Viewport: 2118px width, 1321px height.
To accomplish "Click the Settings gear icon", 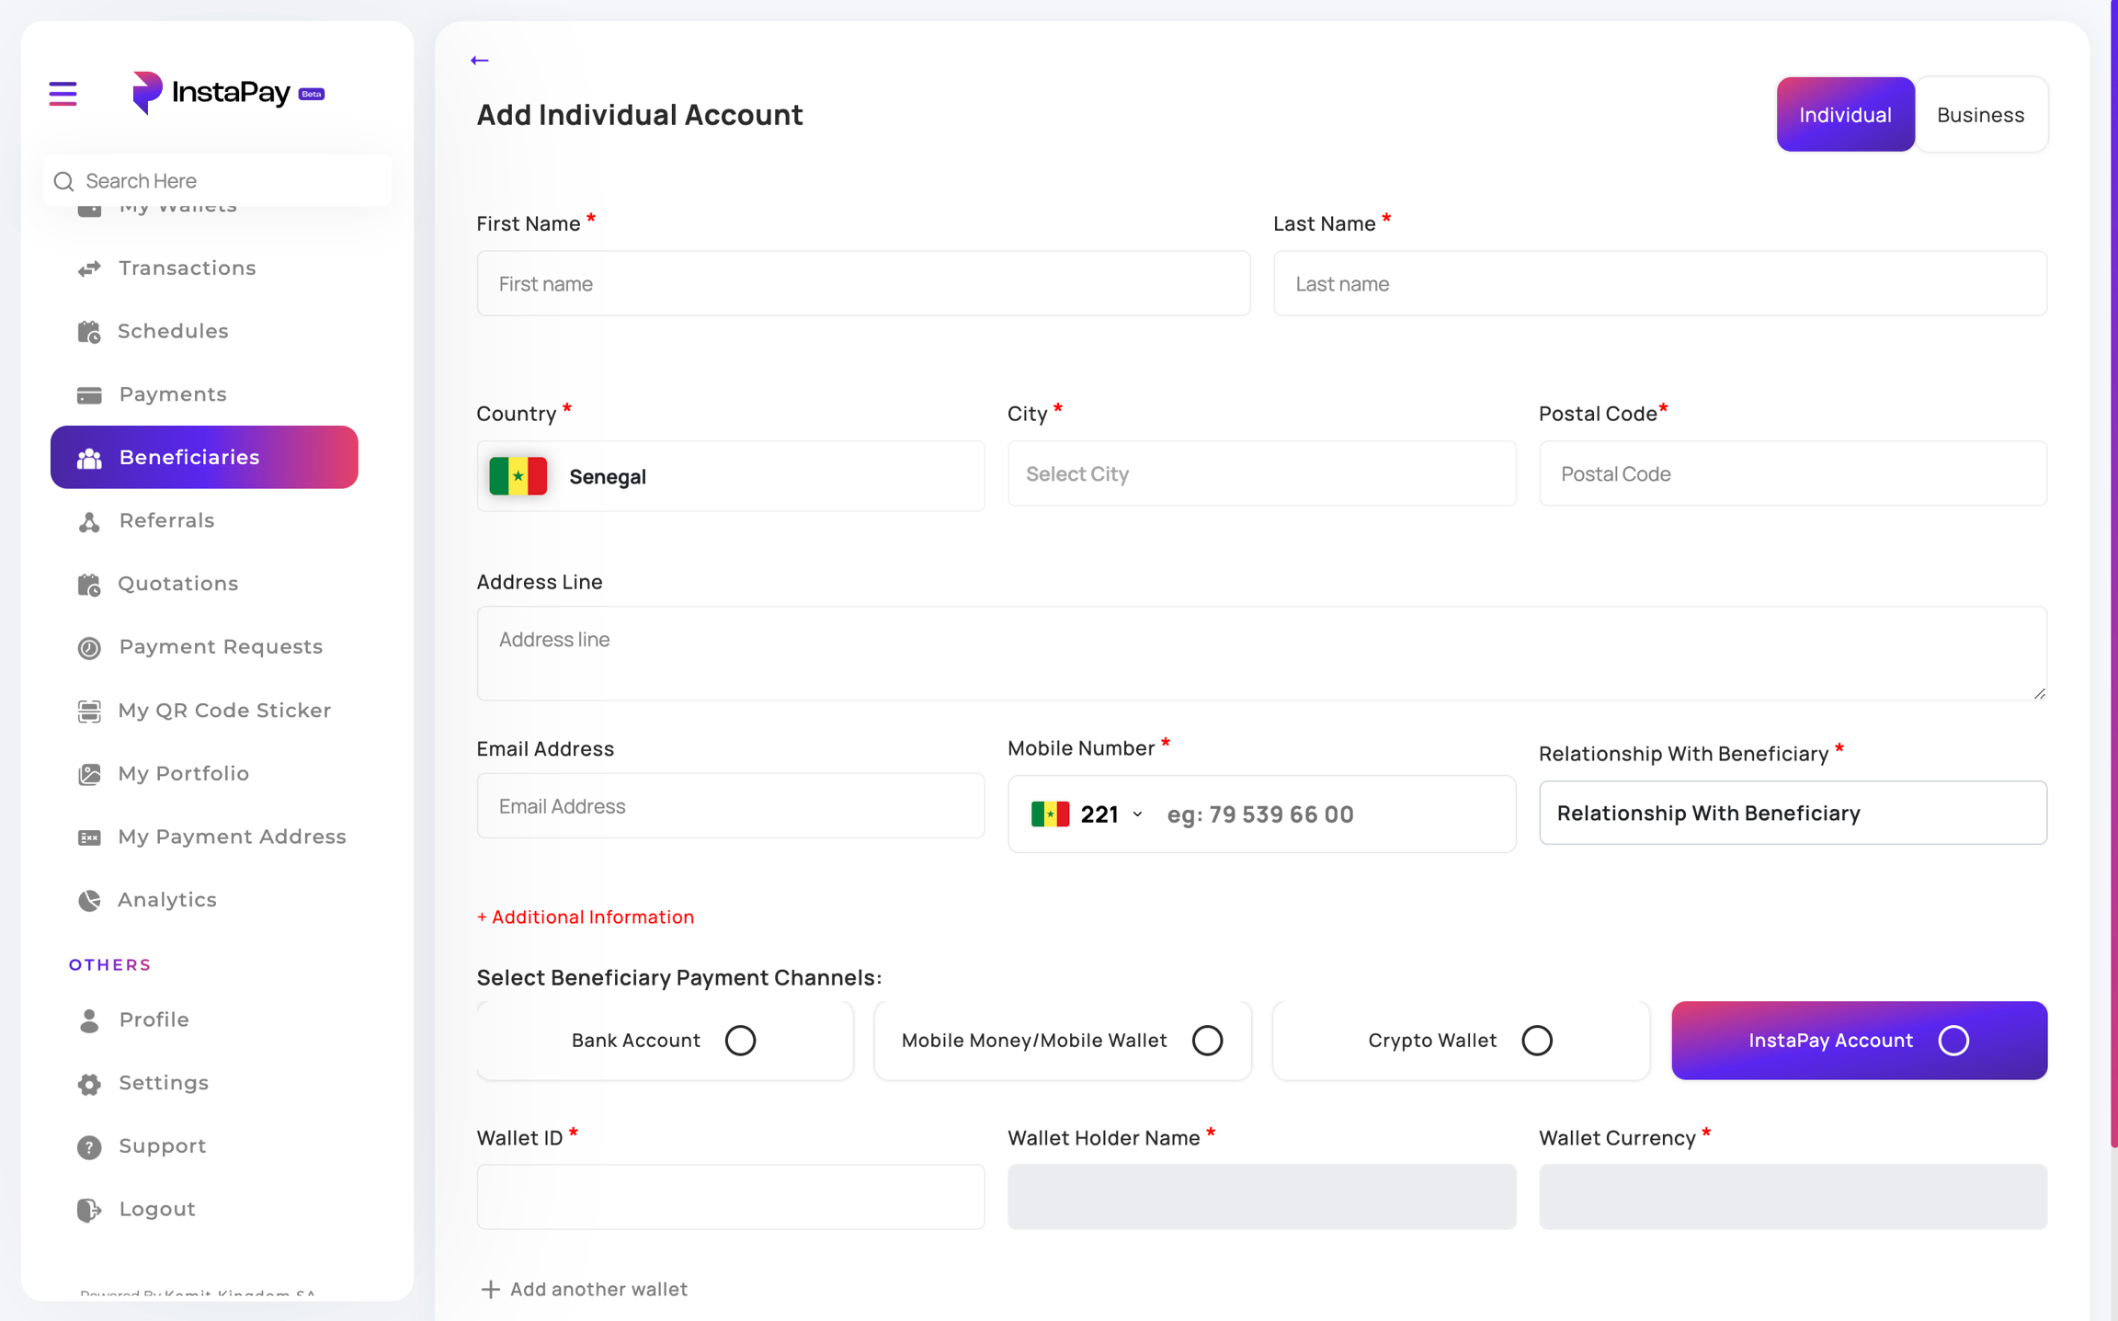I will click(x=89, y=1084).
